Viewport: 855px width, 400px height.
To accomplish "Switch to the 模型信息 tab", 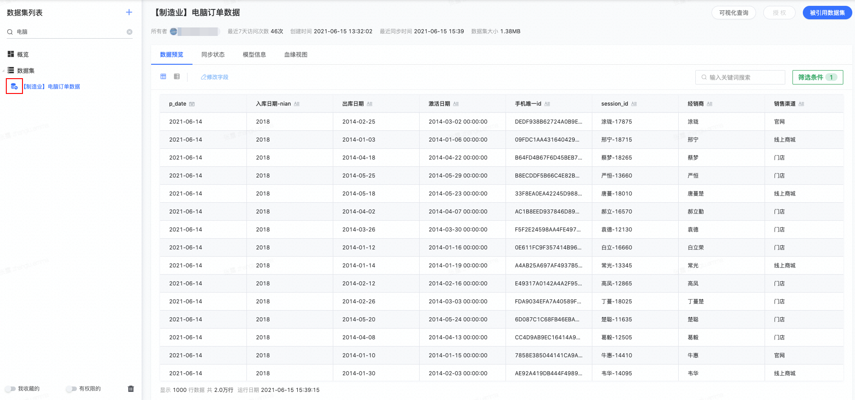I will [x=255, y=55].
